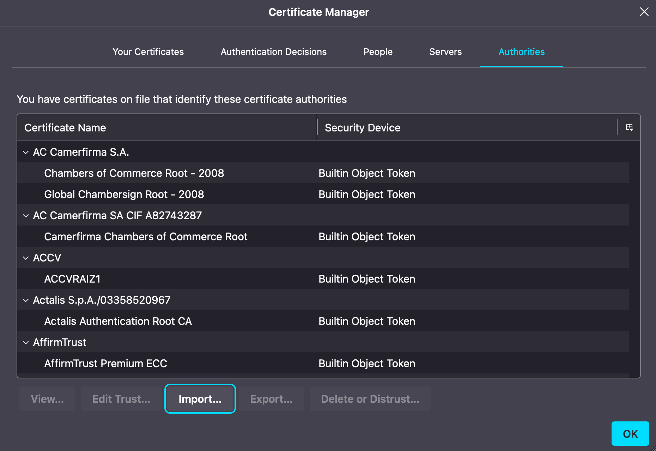Close the Certificate Manager dialog
This screenshot has height=451, width=656.
(x=644, y=12)
